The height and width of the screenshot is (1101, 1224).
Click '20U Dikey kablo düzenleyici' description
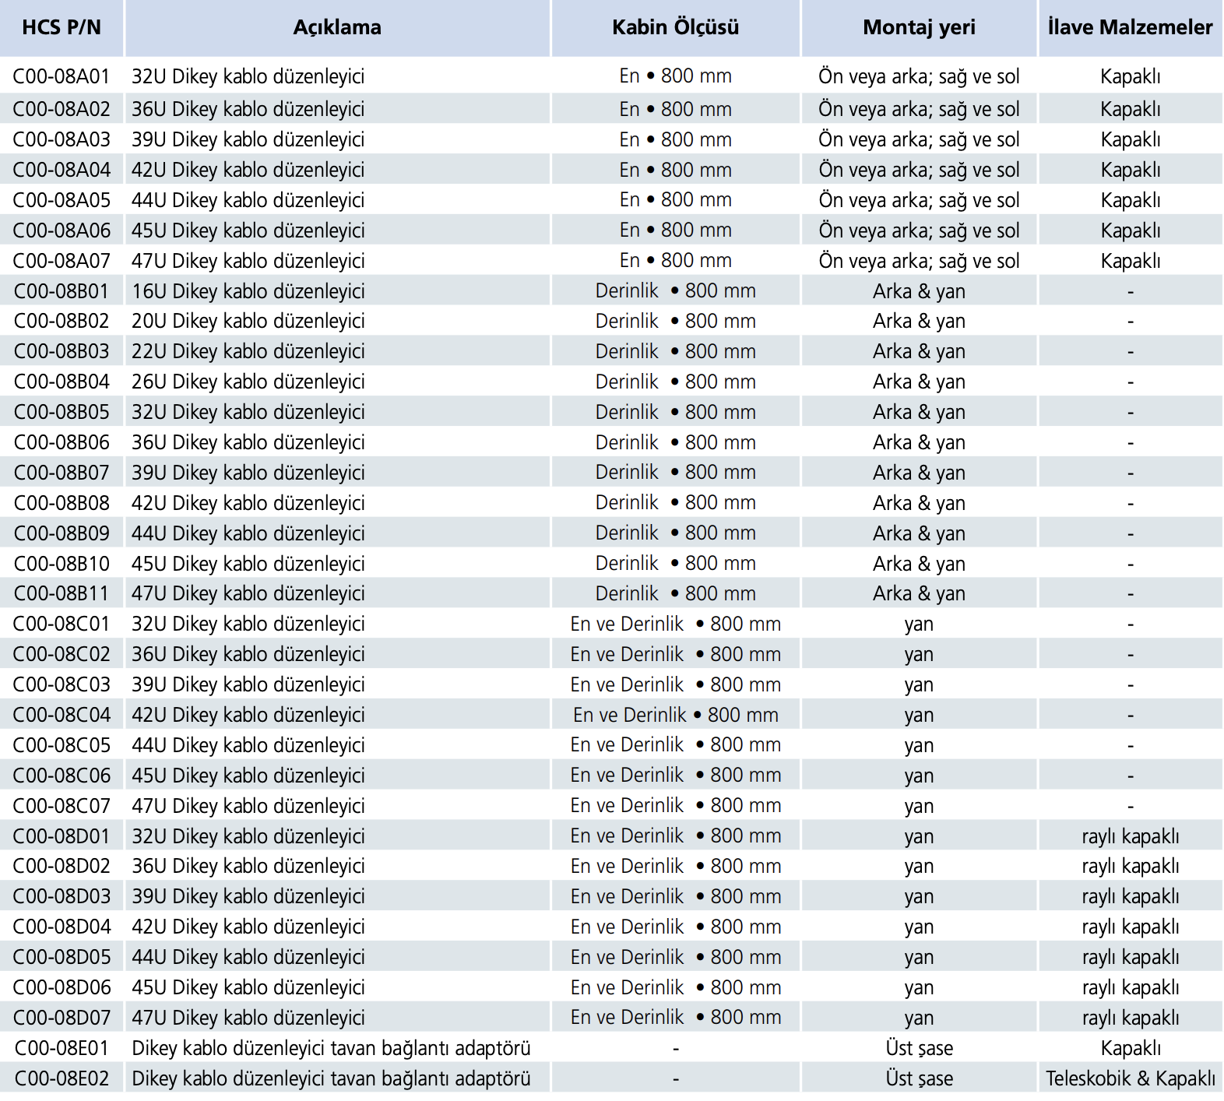(248, 322)
